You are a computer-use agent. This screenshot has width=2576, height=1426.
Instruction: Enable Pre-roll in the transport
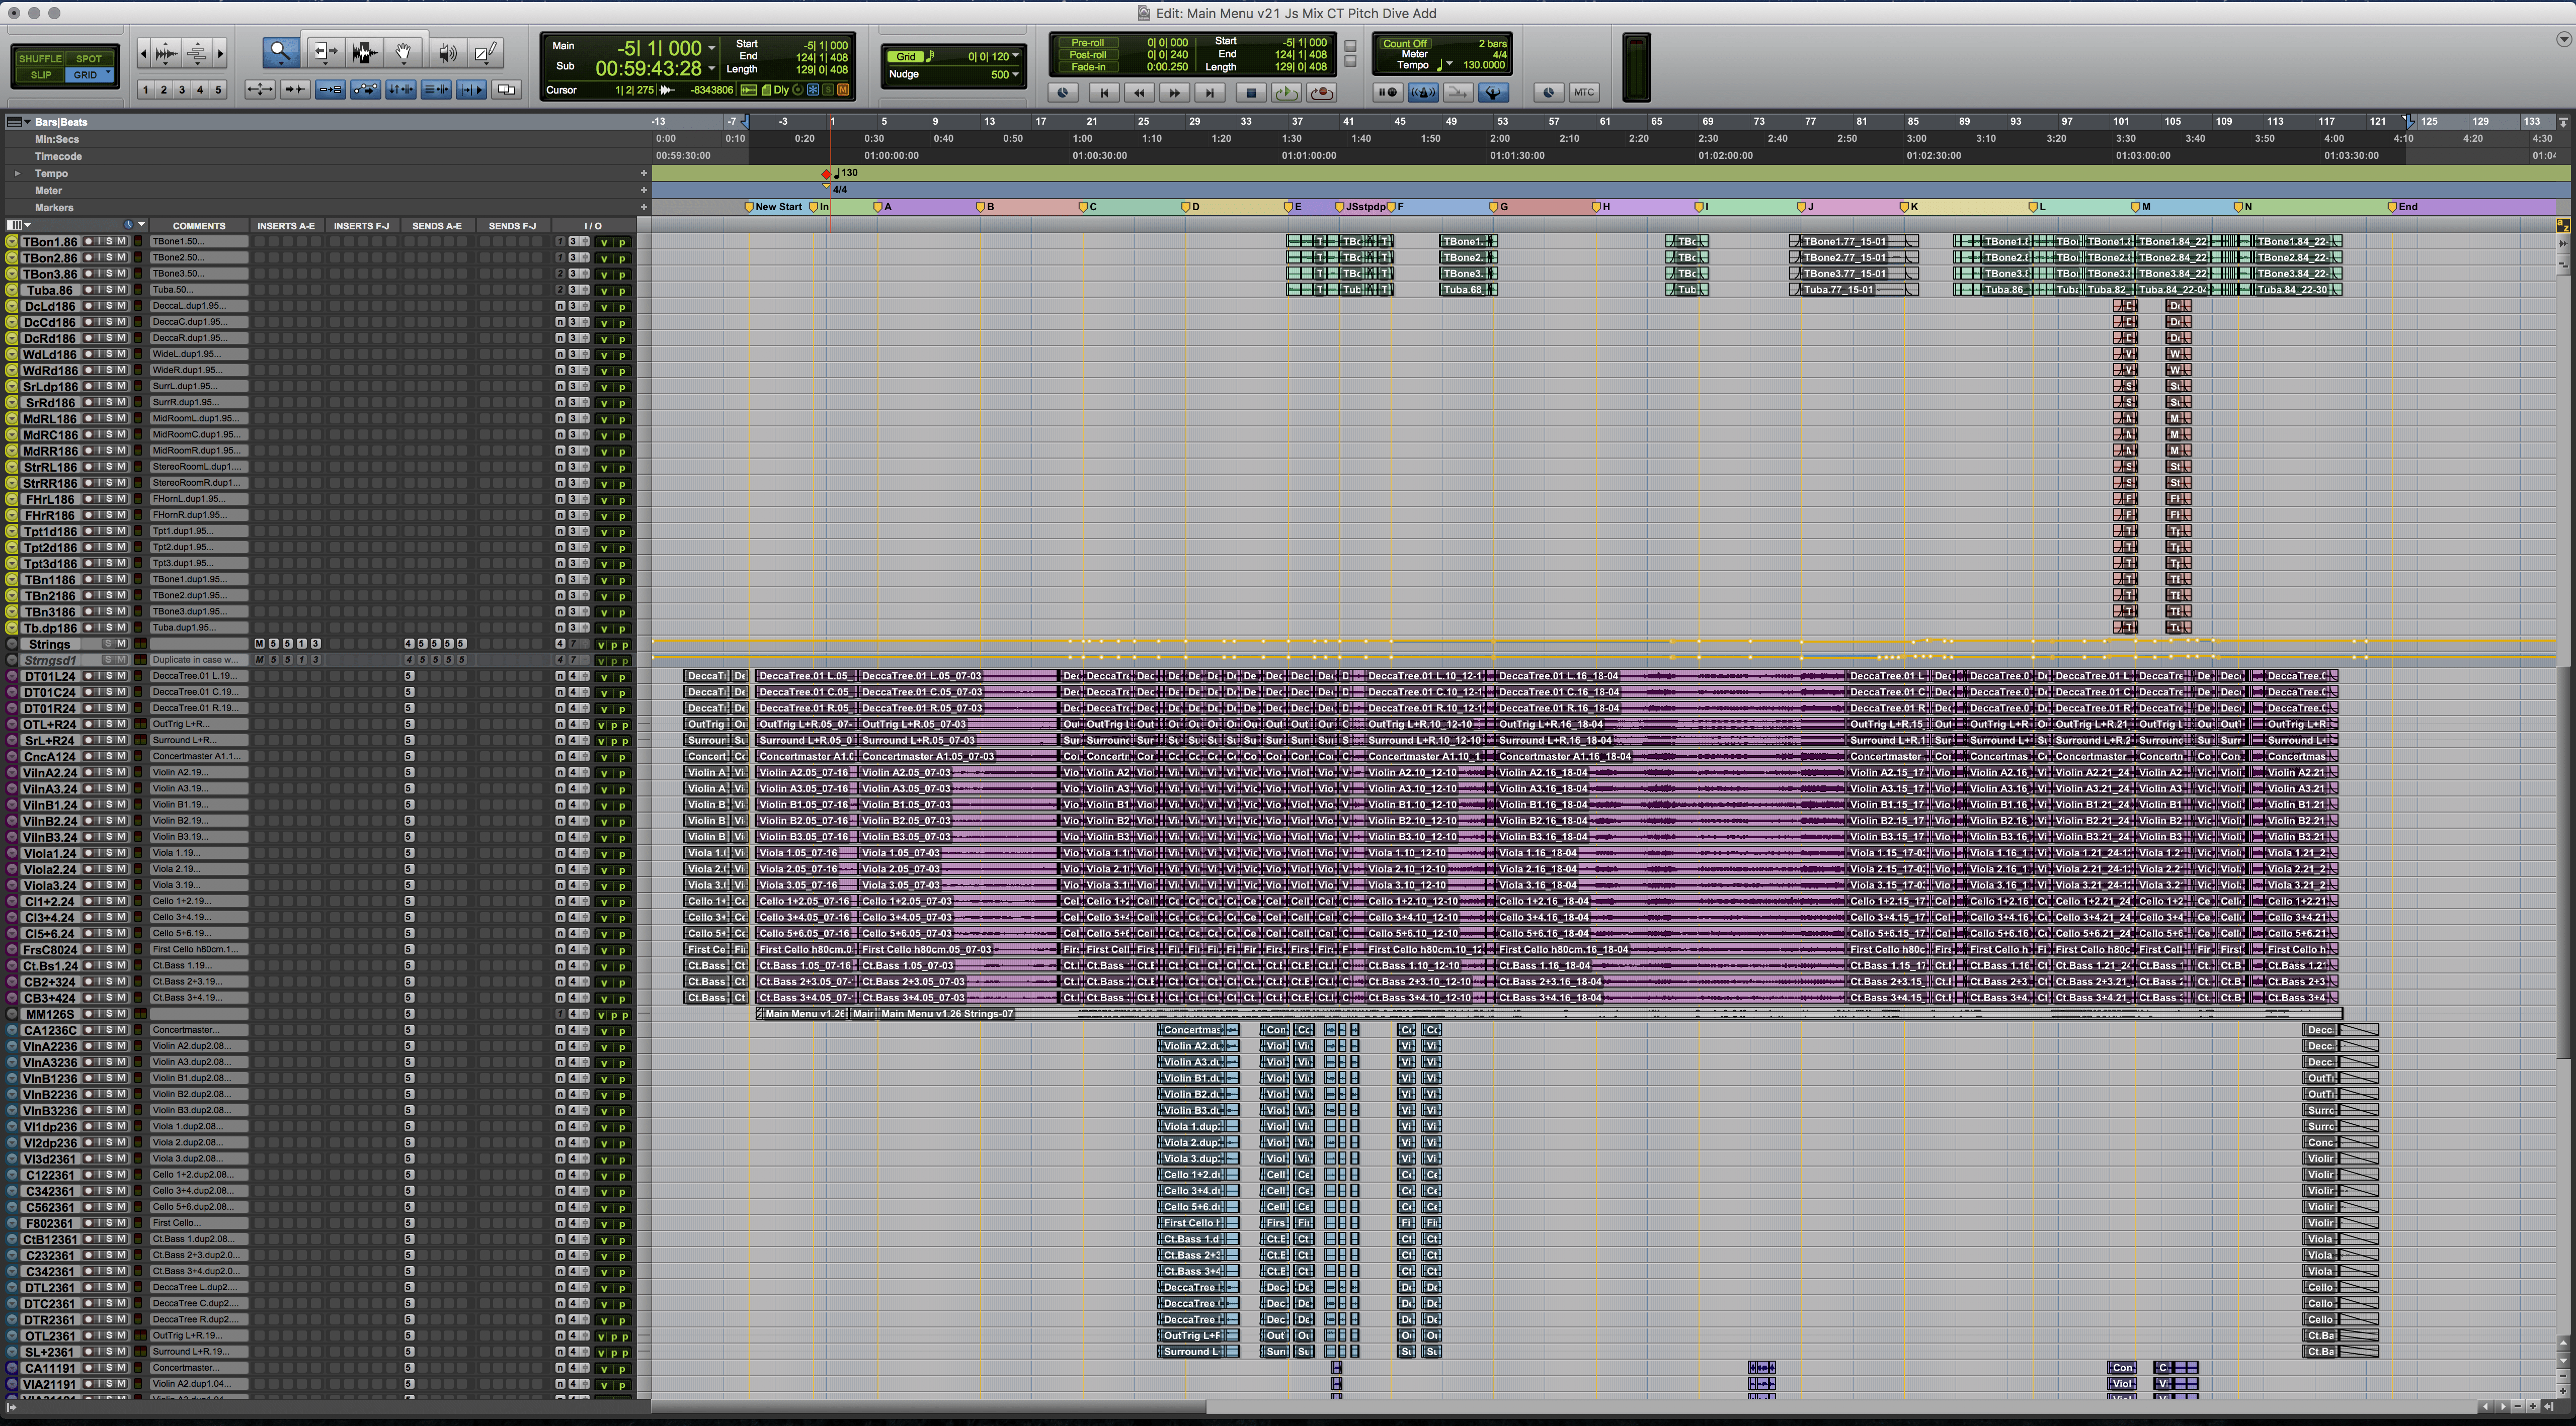1087,43
